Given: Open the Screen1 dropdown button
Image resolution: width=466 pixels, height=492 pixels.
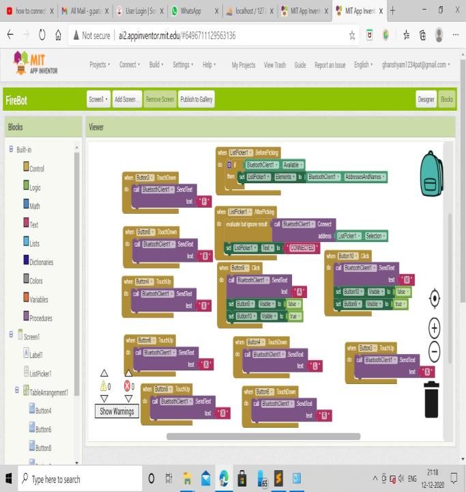Looking at the screenshot, I should coord(98,99).
